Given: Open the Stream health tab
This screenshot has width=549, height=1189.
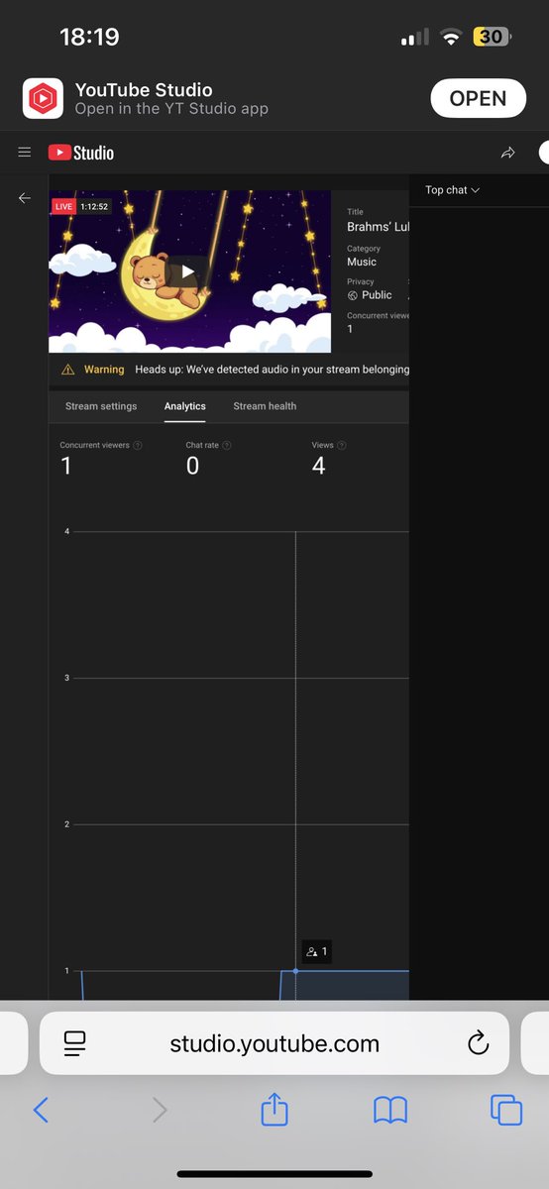Looking at the screenshot, I should [x=265, y=406].
